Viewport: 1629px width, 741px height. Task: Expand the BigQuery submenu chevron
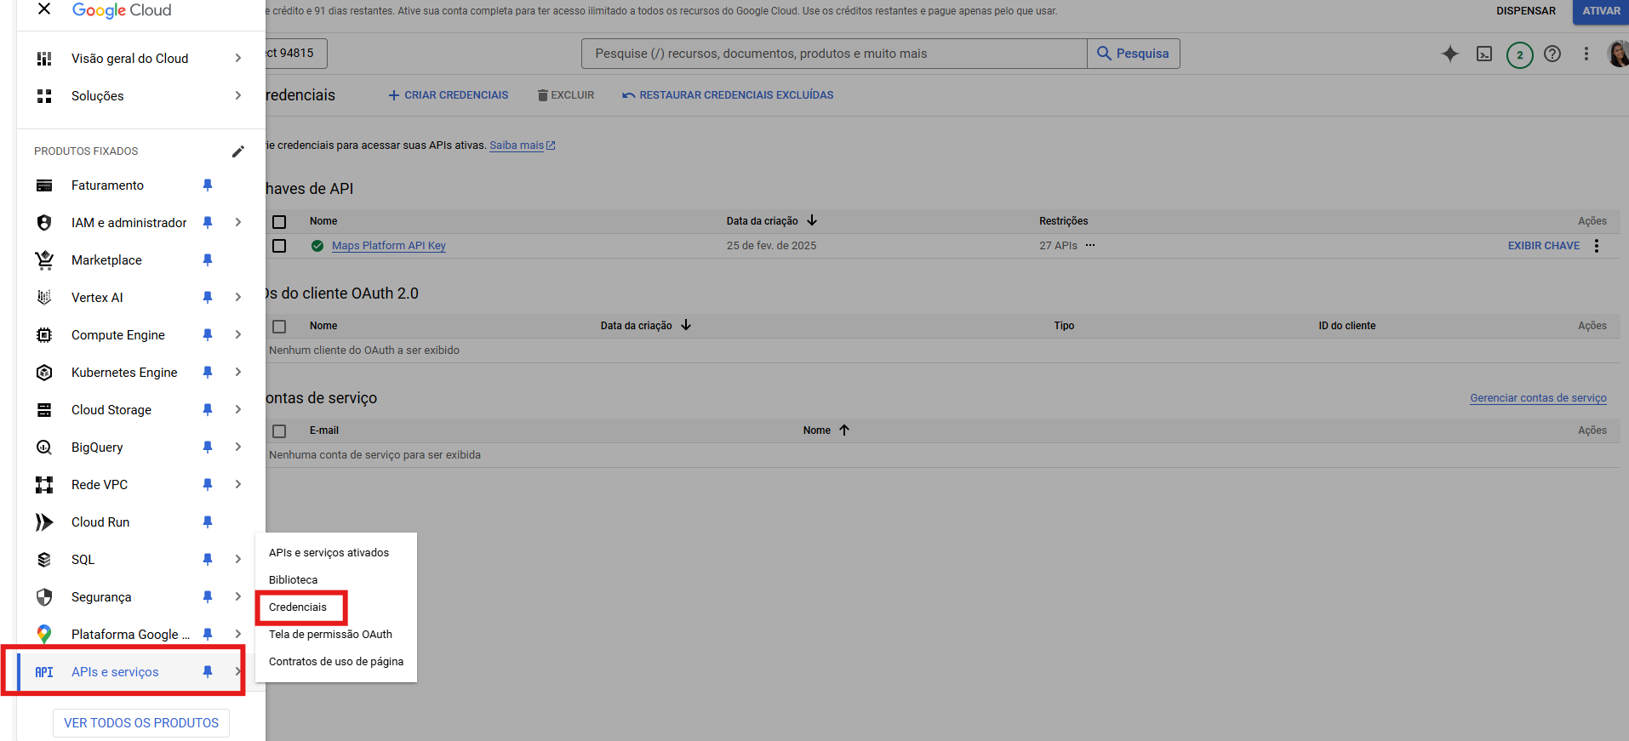pos(238,447)
